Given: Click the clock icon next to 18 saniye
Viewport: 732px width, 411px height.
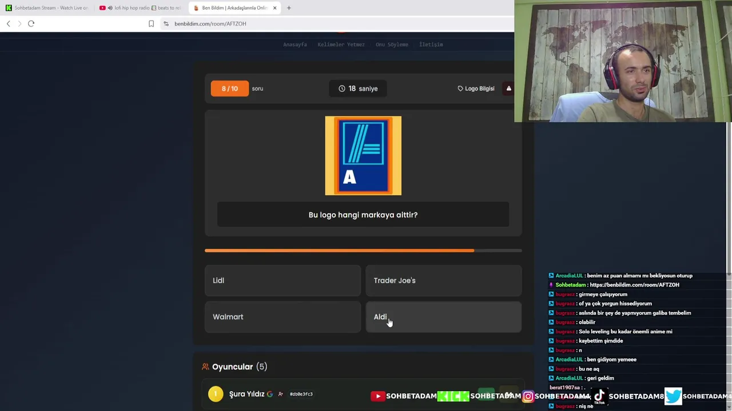Looking at the screenshot, I should click(342, 88).
